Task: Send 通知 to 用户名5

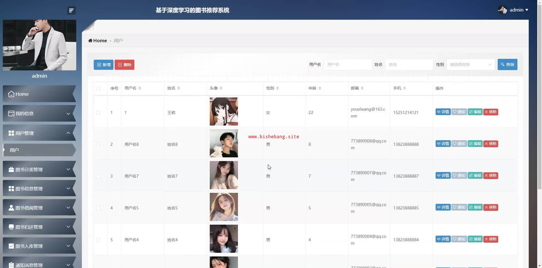Action: (x=459, y=207)
